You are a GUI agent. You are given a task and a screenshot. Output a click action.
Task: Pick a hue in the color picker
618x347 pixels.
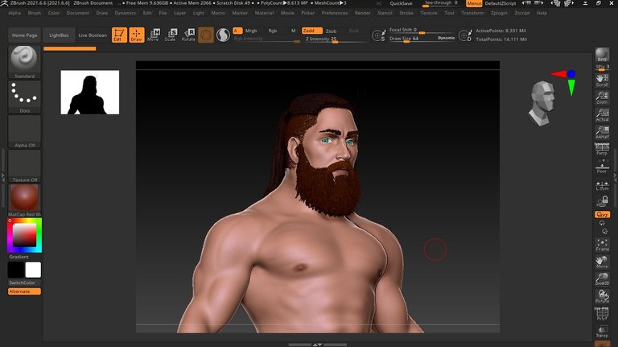(x=24, y=235)
